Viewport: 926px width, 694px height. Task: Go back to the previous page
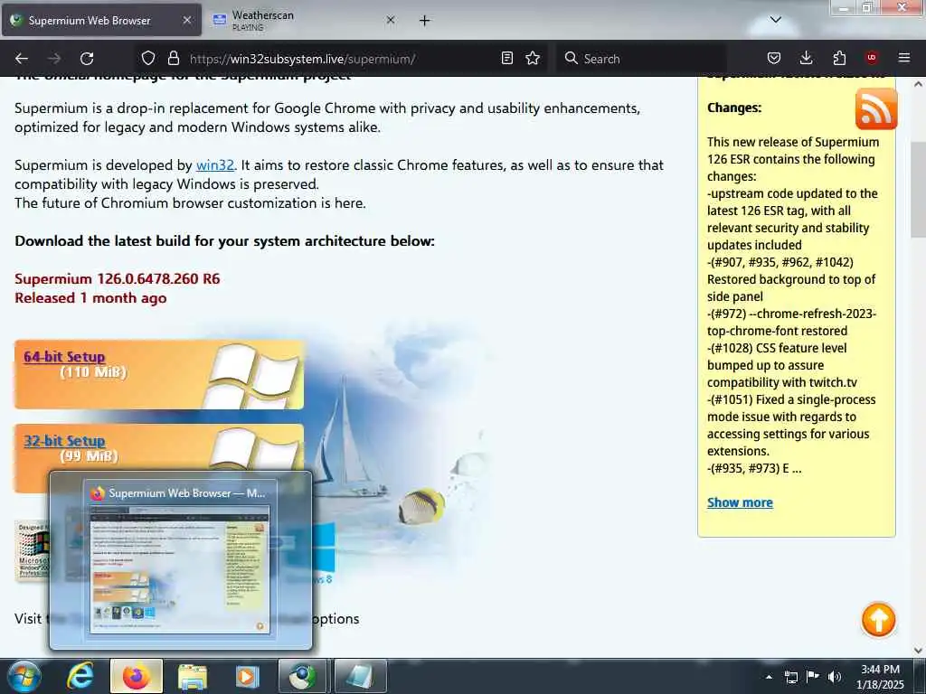(22, 59)
